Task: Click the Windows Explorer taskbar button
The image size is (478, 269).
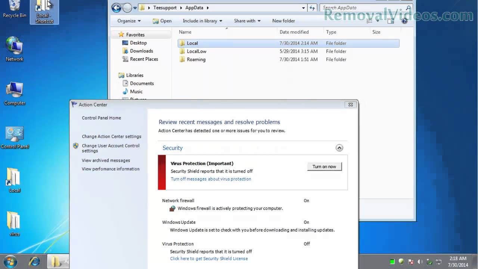Action: point(58,262)
